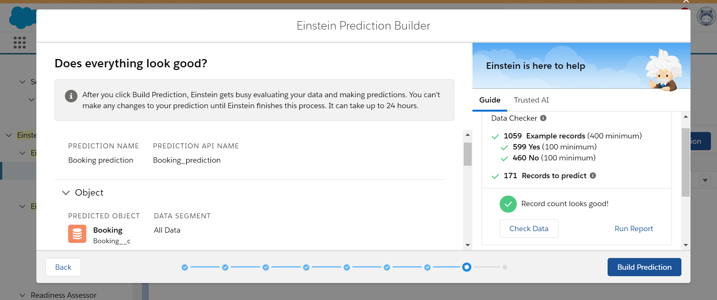The height and width of the screenshot is (300, 717).
Task: Click the Data Checker info icon
Action: pos(543,118)
